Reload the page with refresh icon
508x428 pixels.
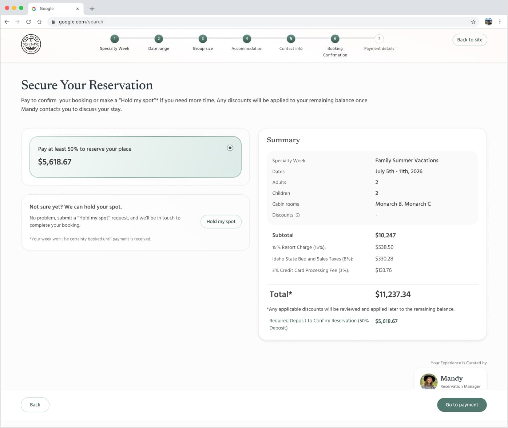pyautogui.click(x=28, y=22)
